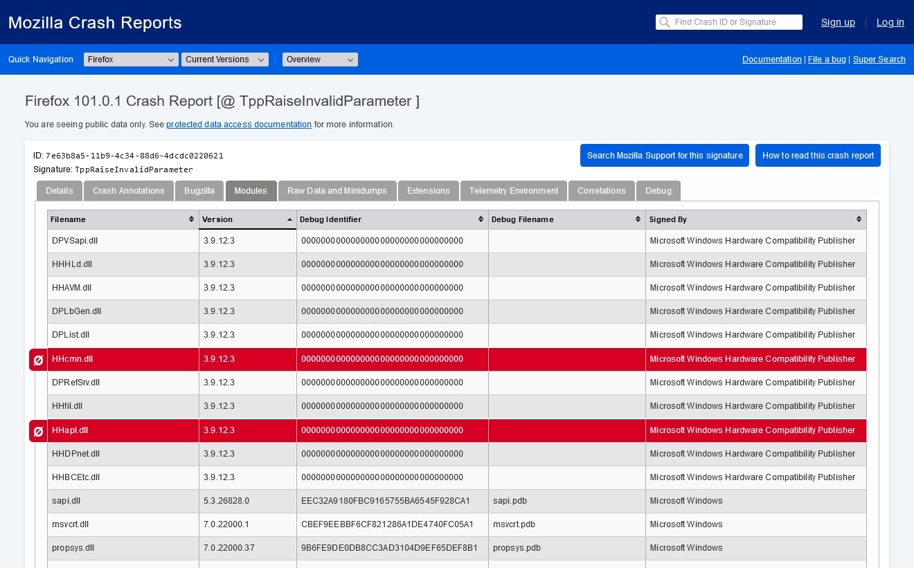Click the blocked icon beside HHapl.dll
The image size is (914, 568).
tap(38, 431)
